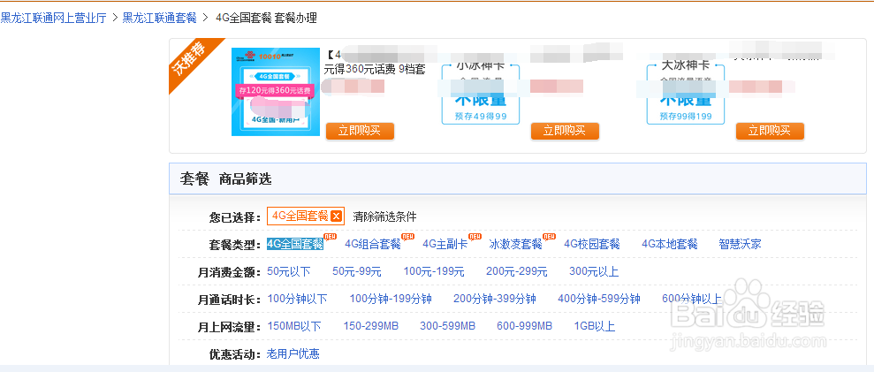Filter data usage by 150-299MB
The width and height of the screenshot is (874, 372).
point(370,326)
